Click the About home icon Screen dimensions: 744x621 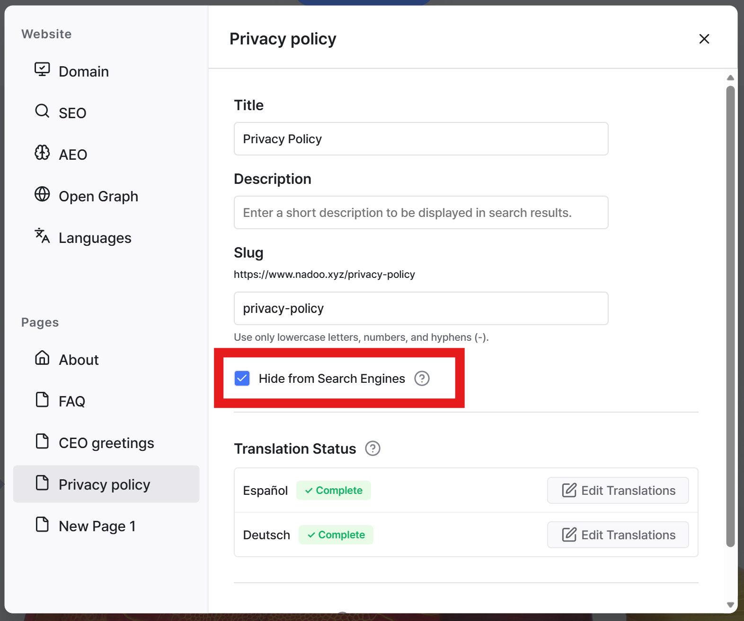click(x=42, y=358)
